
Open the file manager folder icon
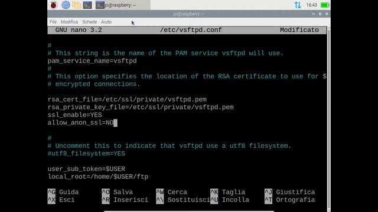click(76, 5)
